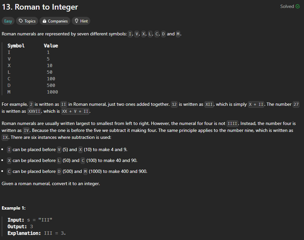The height and width of the screenshot is (240, 304).
Task: Click the 'Symbol' table column header
Action: (16, 46)
